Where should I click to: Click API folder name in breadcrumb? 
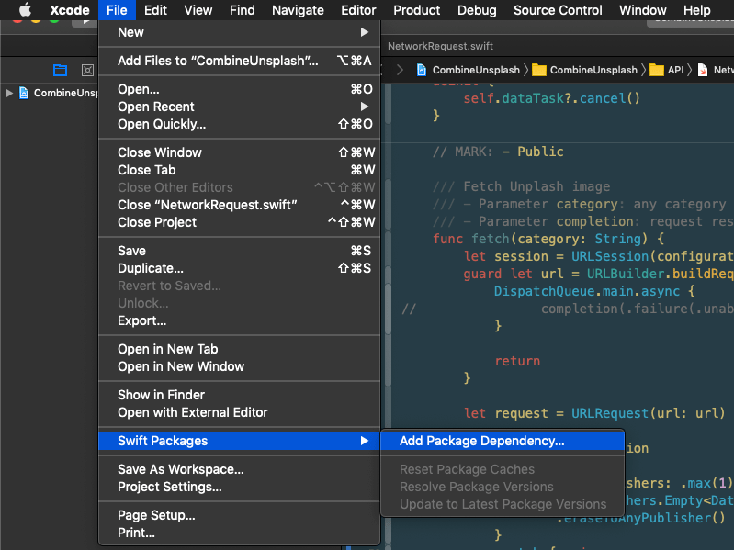coord(675,70)
